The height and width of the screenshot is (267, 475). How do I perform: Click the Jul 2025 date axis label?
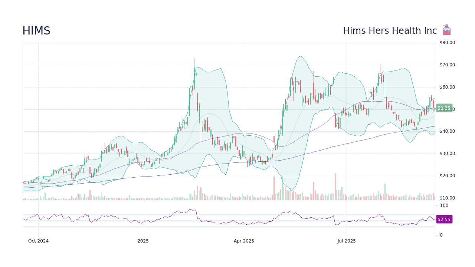347,241
